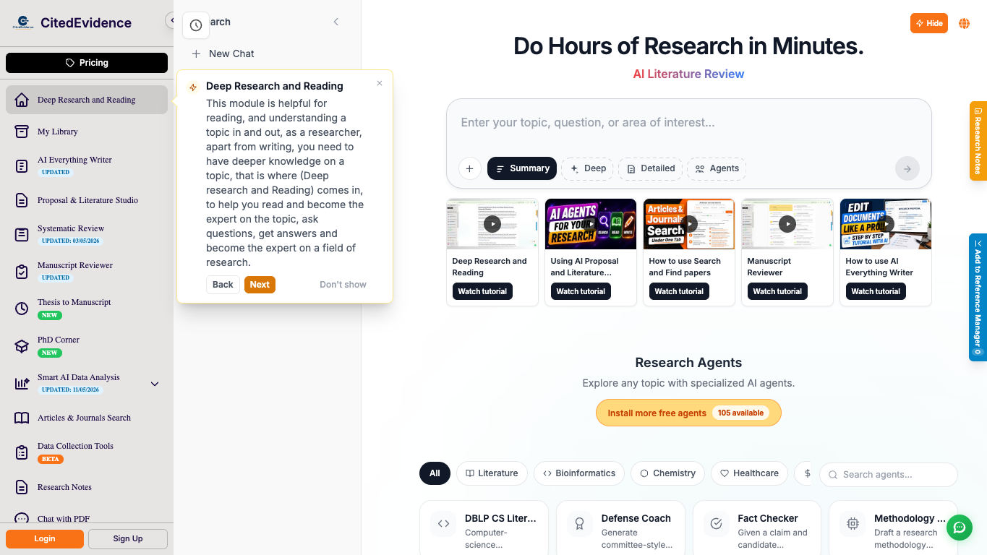Filter agents by Healthcare category
This screenshot has width=987, height=555.
749,473
